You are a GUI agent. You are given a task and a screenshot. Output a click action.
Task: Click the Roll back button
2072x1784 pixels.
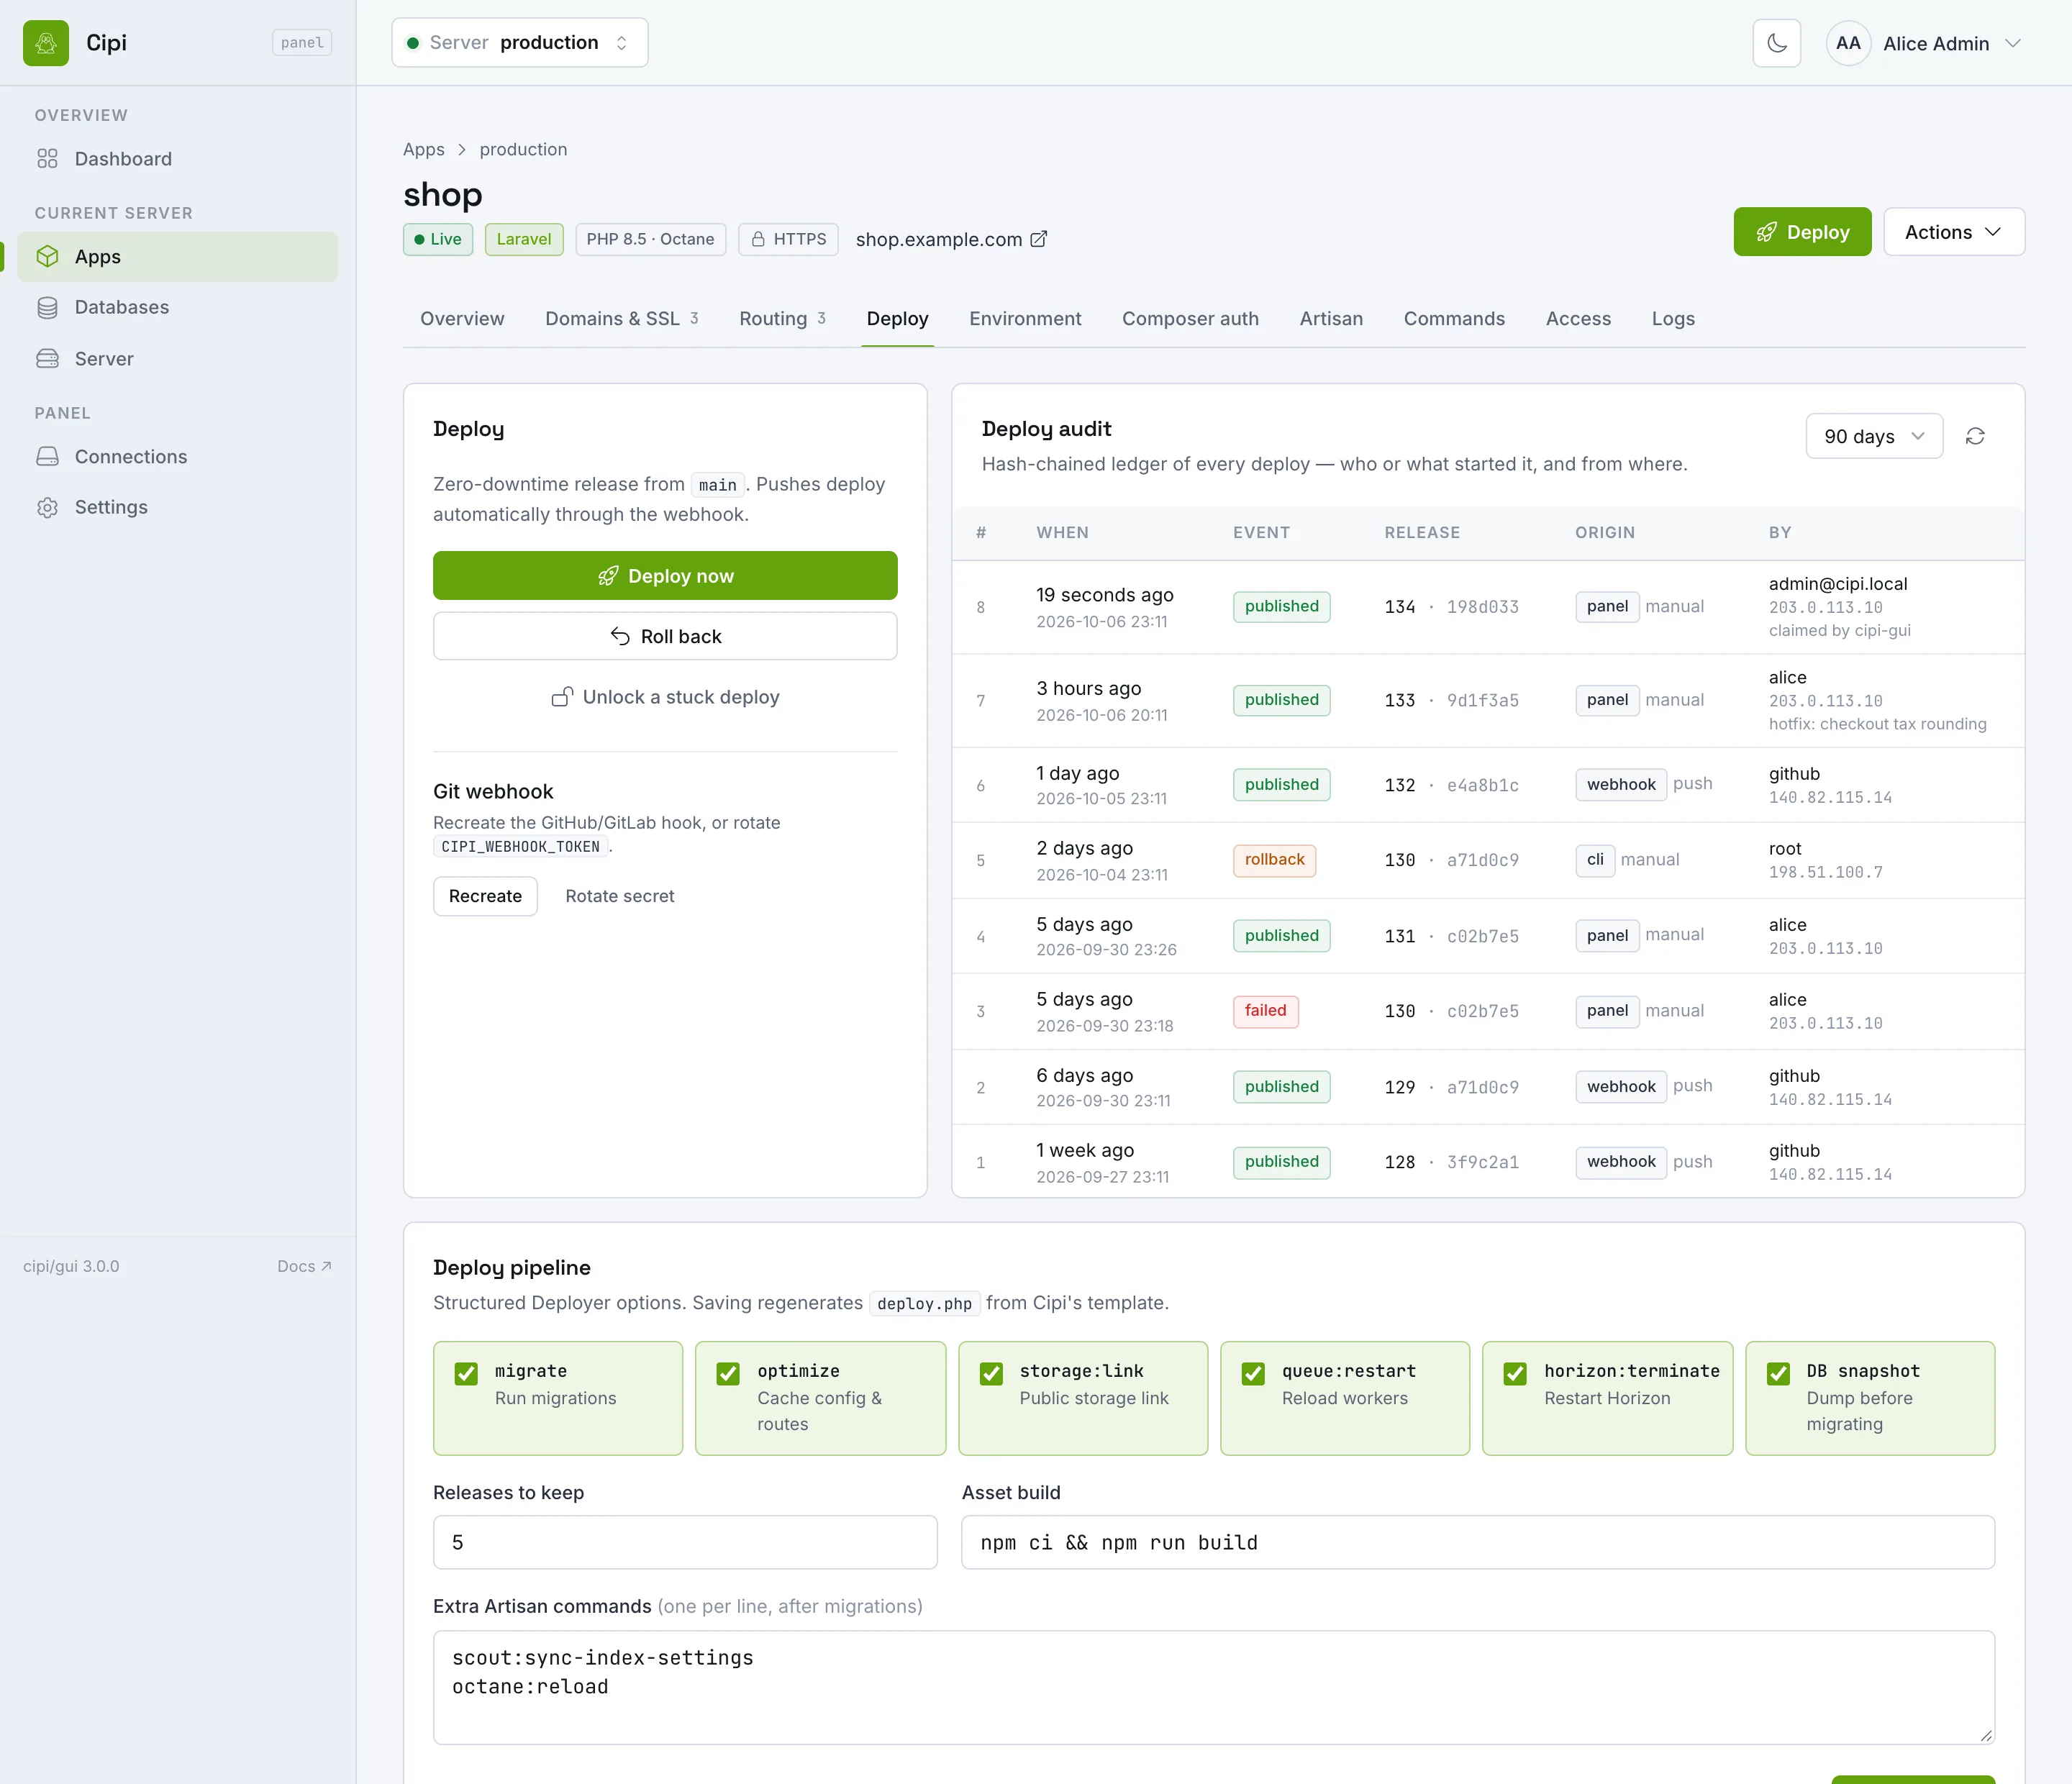click(665, 636)
